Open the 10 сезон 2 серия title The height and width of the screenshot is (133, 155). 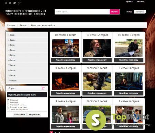pos(97,35)
